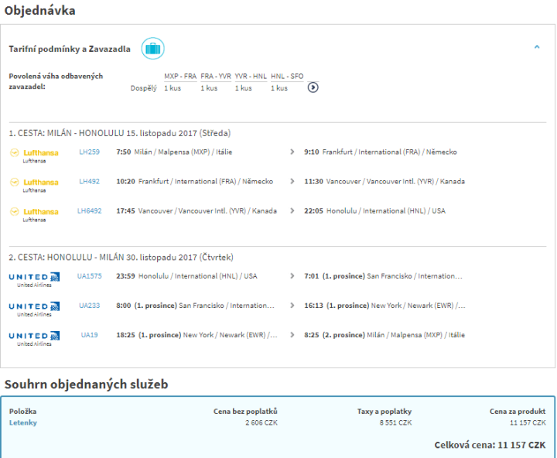Open the Letenky link in summary
Image resolution: width=557 pixels, height=458 pixels.
[x=23, y=422]
